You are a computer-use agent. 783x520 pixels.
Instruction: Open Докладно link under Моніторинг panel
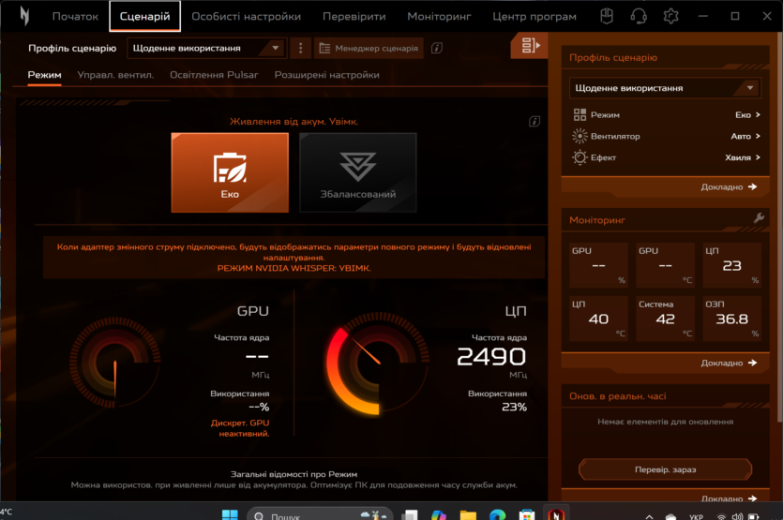729,364
